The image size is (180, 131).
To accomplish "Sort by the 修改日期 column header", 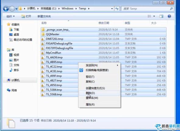I will [104, 23].
